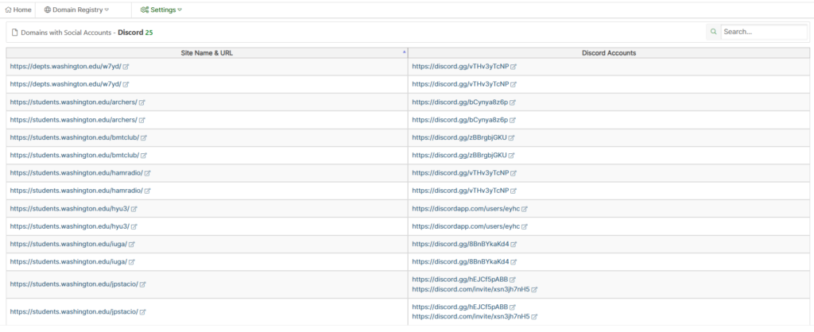Open external link icon beside first discord.com/invite/xsn3jh7nH5
814x332 pixels.
pos(534,289)
